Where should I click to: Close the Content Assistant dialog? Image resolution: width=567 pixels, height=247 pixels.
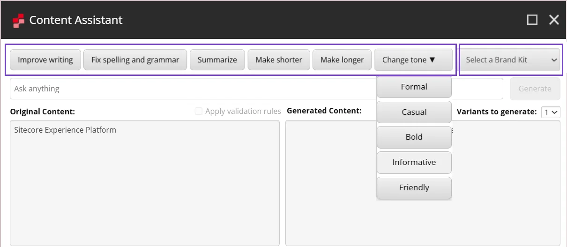pyautogui.click(x=554, y=20)
